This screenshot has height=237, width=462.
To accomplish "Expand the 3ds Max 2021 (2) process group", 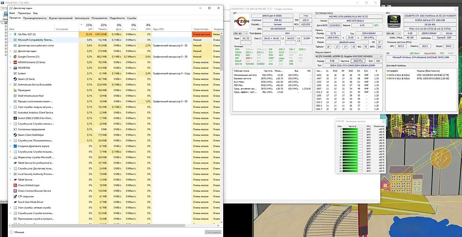I will tap(11, 34).
